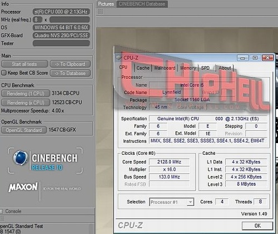This screenshot has height=234, width=278.
Task: Run the OpenGL Standard benchmark
Action: (x=24, y=130)
